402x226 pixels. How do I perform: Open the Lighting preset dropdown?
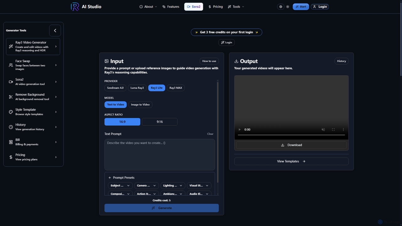[173, 186]
